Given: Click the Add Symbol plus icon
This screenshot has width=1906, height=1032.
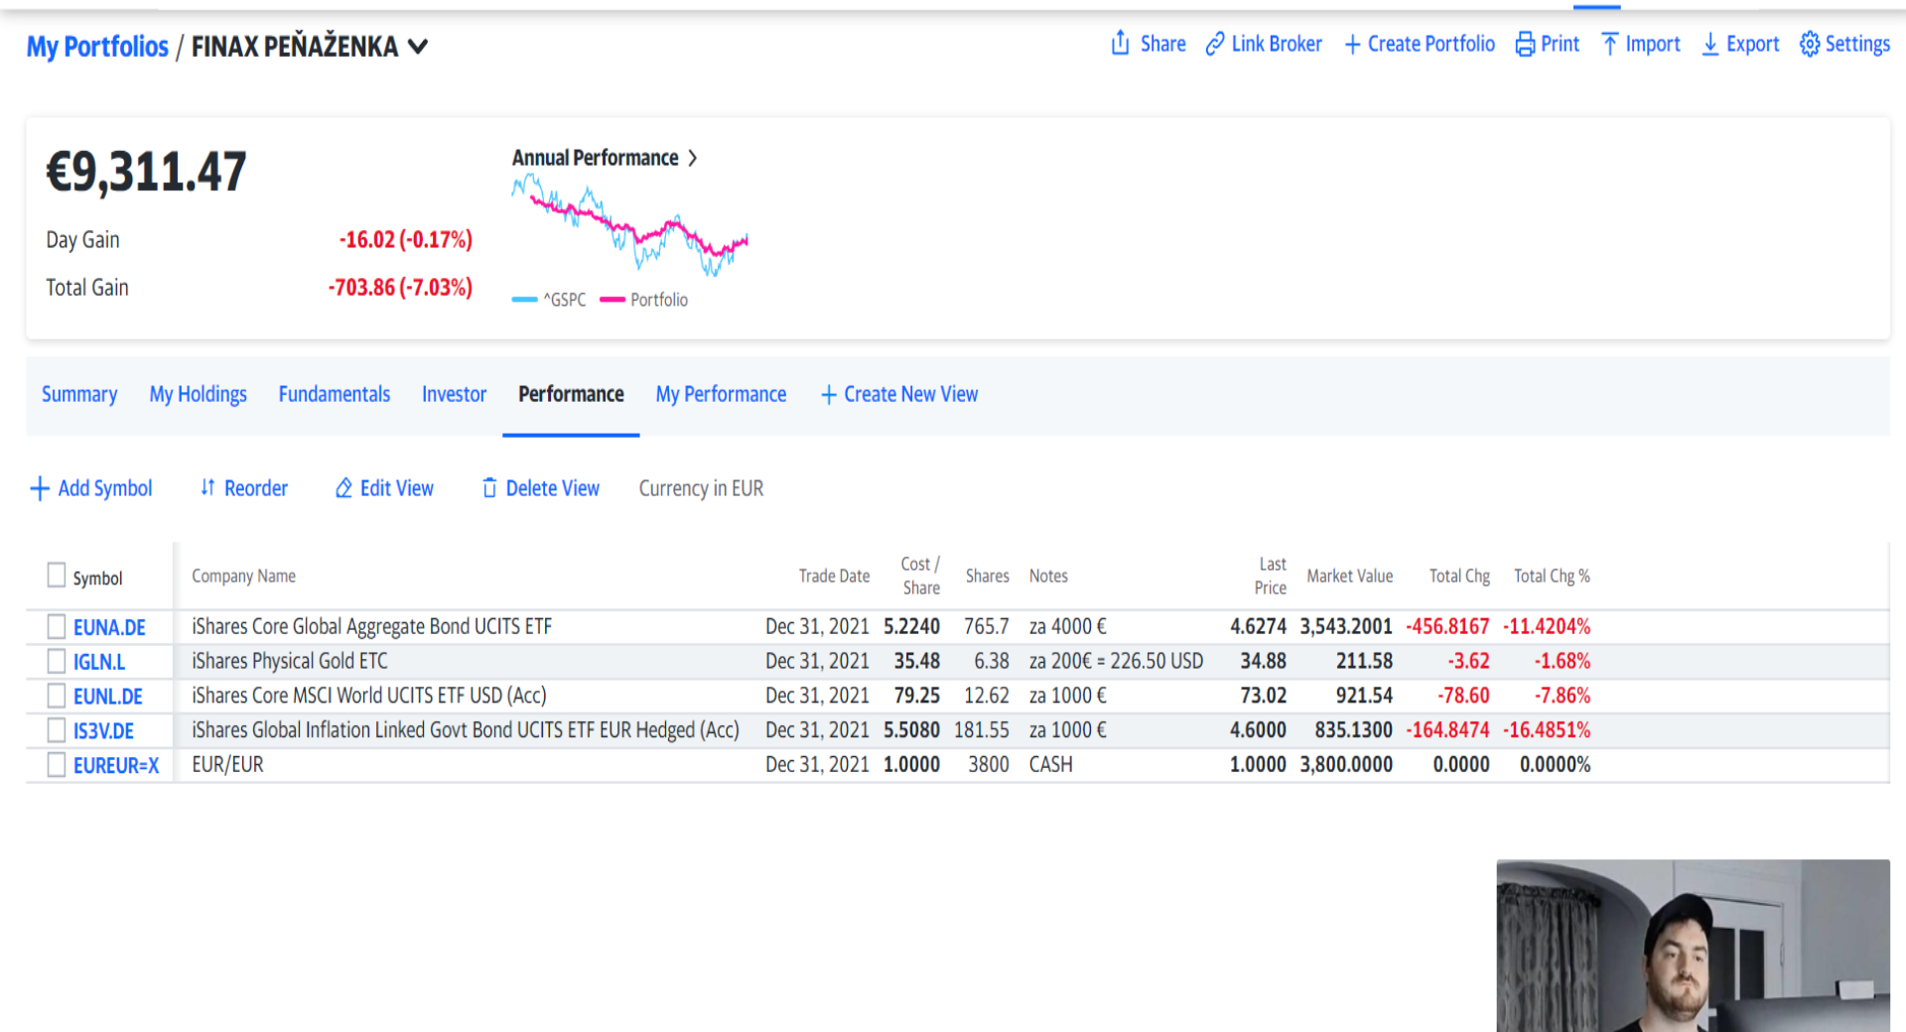Looking at the screenshot, I should click(40, 488).
